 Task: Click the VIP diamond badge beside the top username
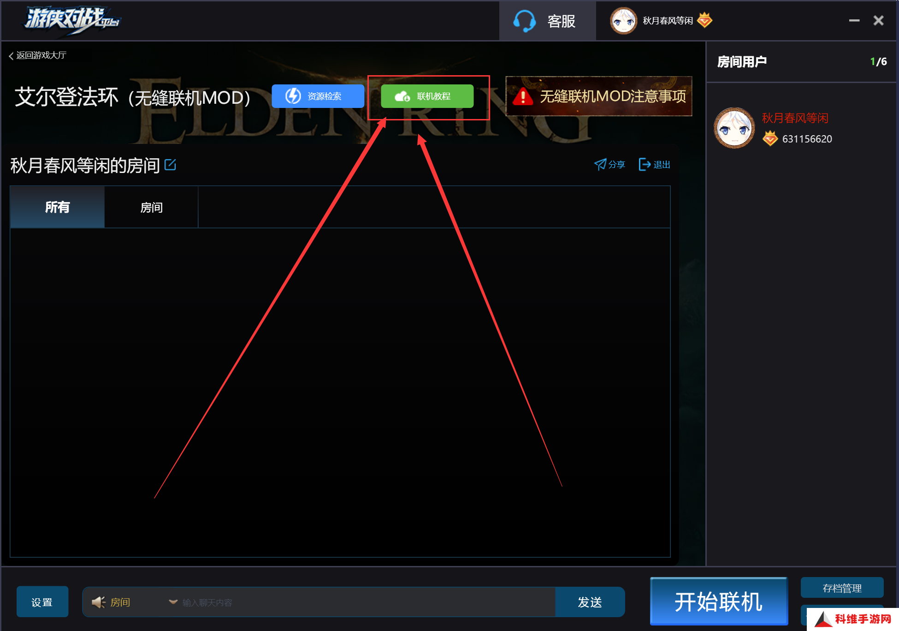click(x=705, y=20)
